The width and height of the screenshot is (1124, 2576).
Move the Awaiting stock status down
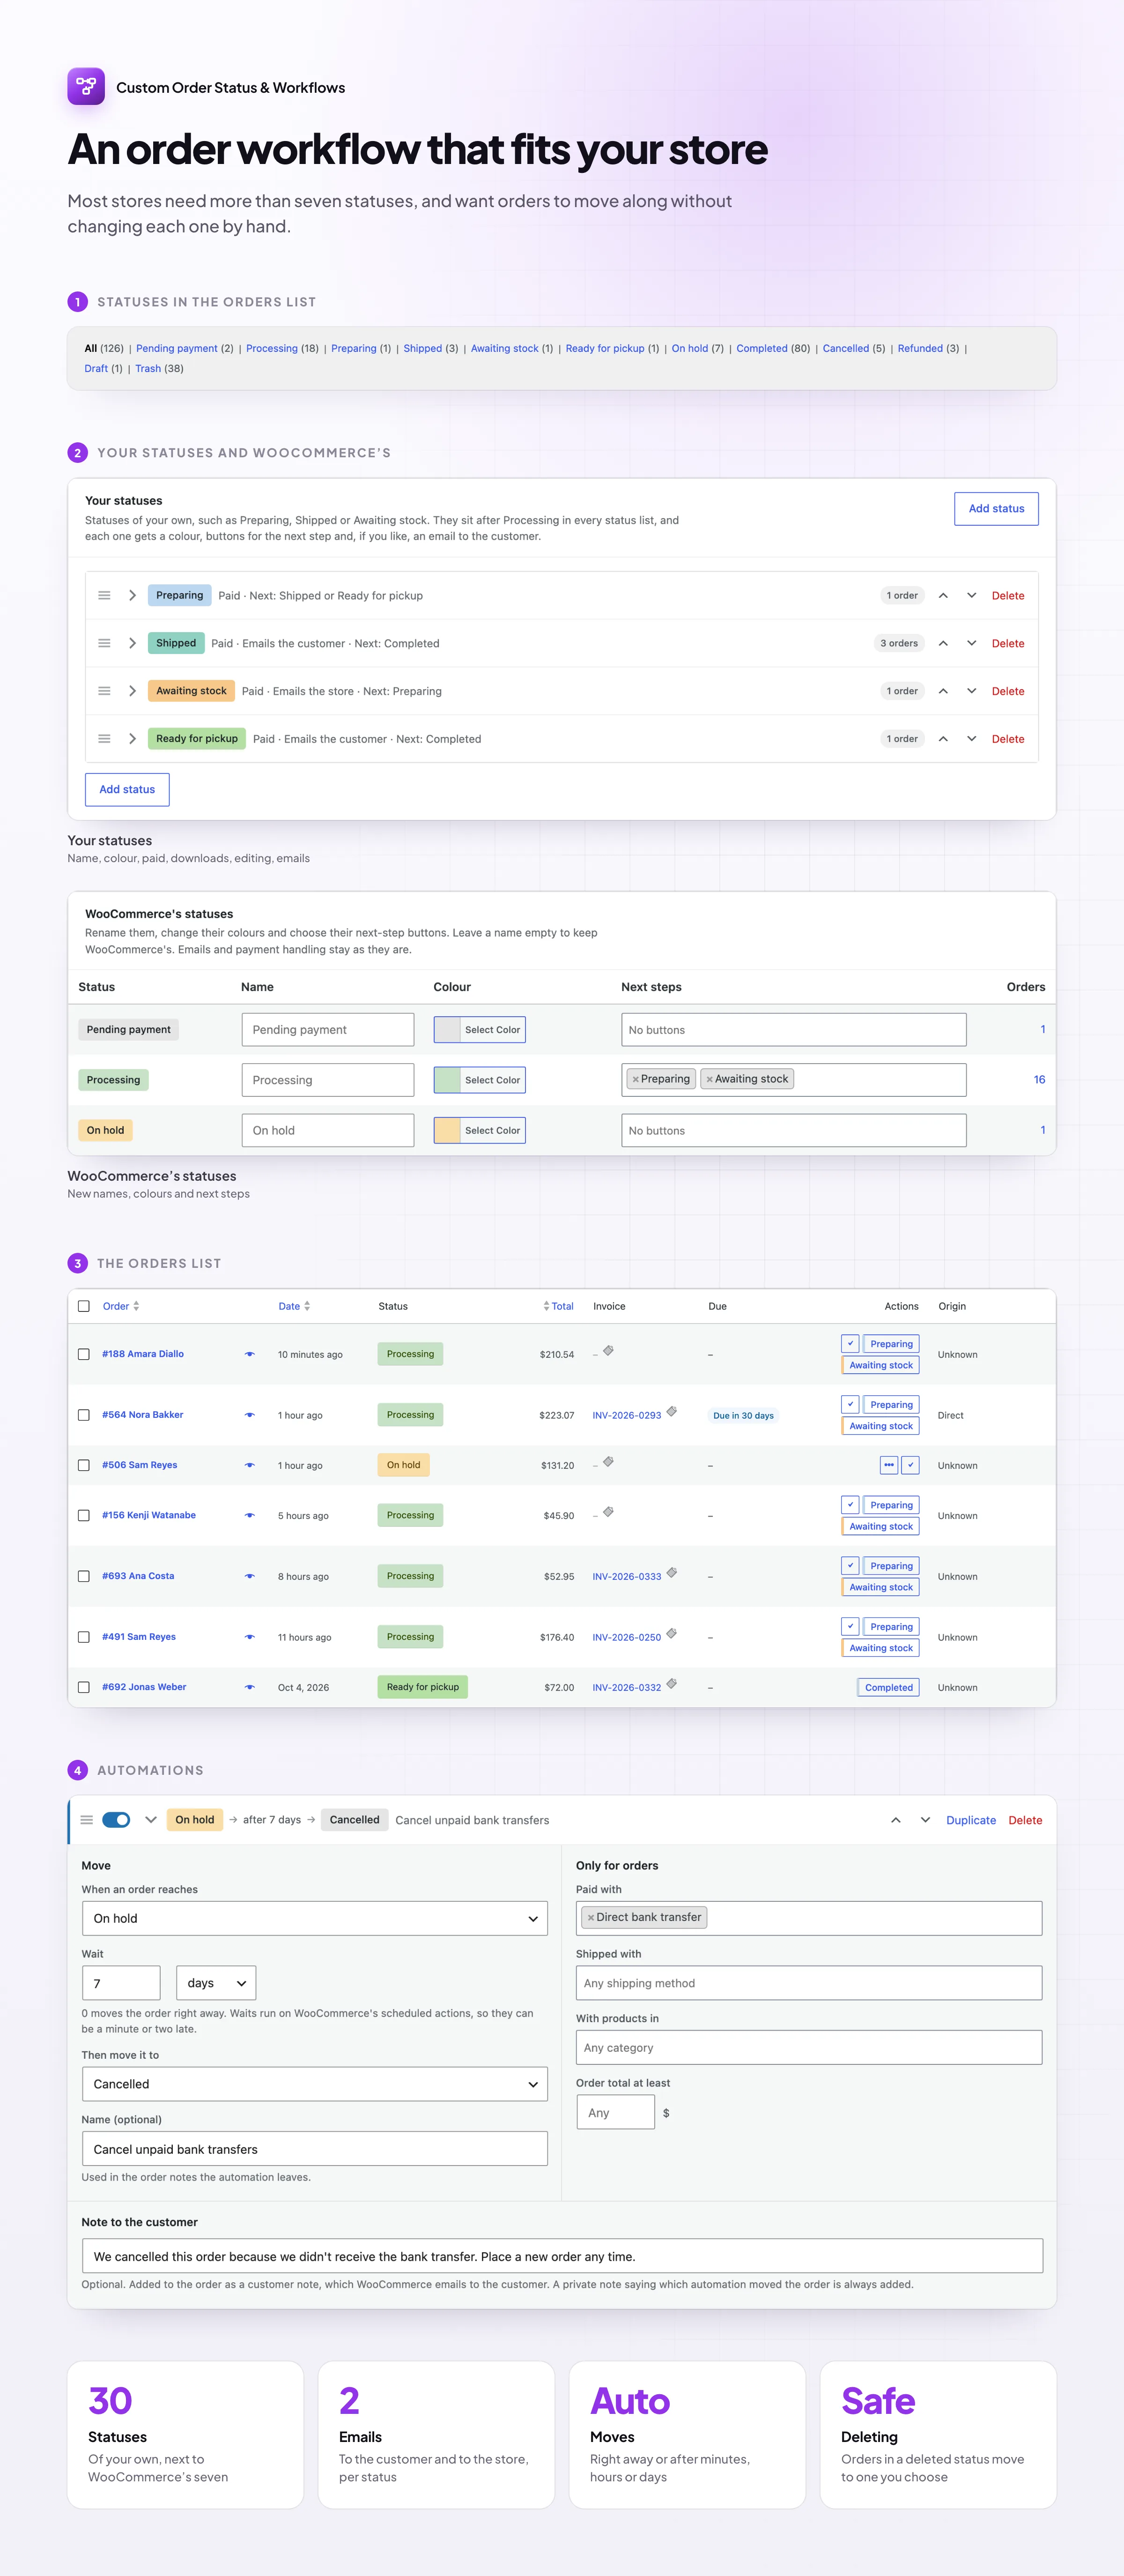tap(971, 691)
